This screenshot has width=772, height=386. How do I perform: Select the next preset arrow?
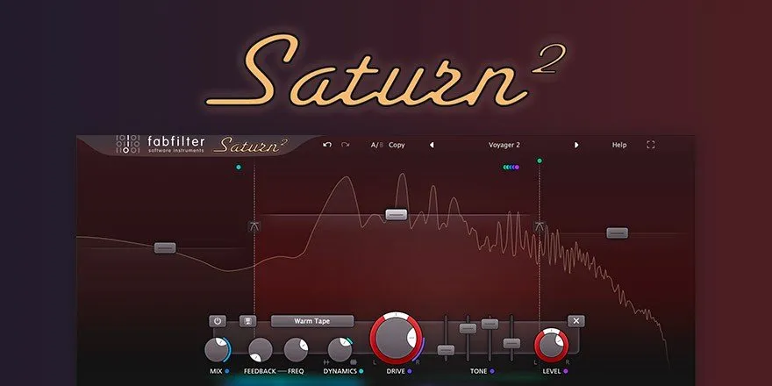point(576,145)
